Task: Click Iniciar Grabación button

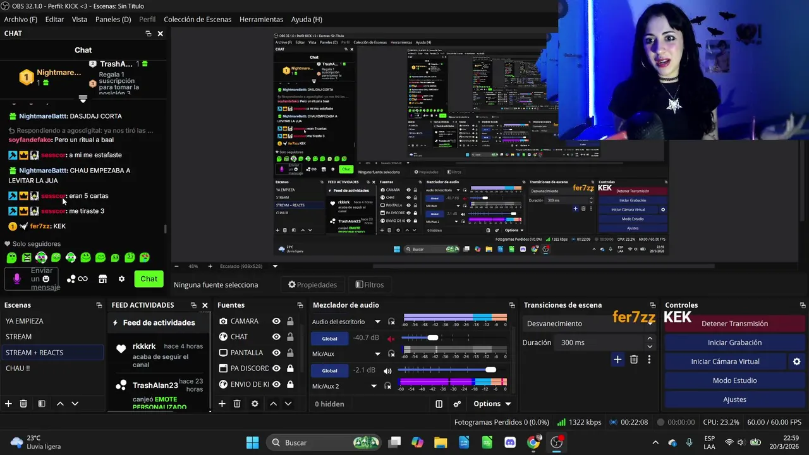Action: click(734, 343)
